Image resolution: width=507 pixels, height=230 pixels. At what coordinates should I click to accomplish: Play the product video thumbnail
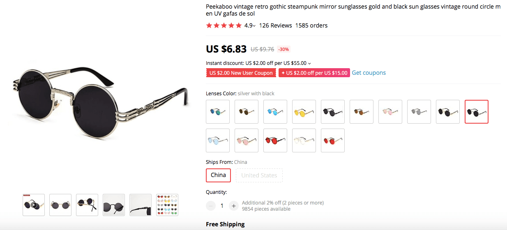[34, 205]
